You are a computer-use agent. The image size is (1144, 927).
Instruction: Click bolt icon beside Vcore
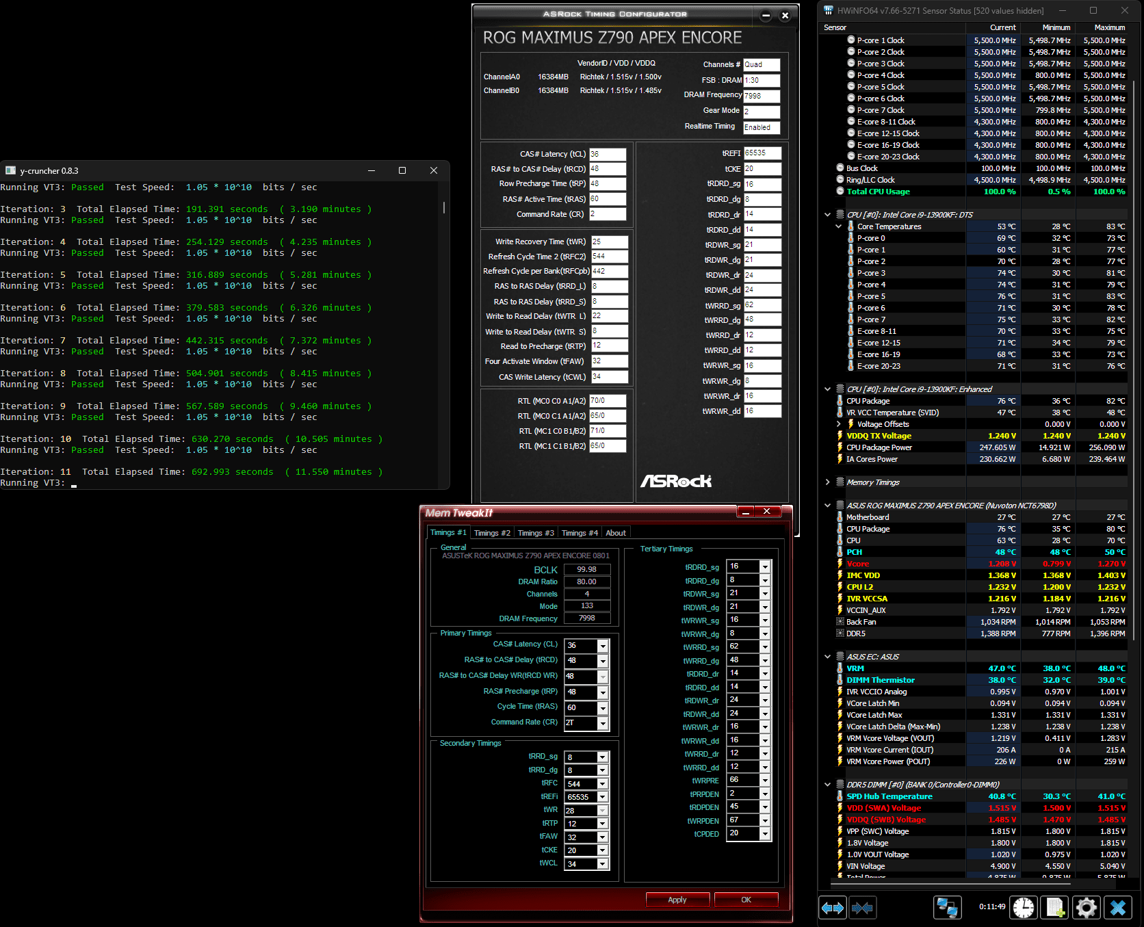pos(840,563)
